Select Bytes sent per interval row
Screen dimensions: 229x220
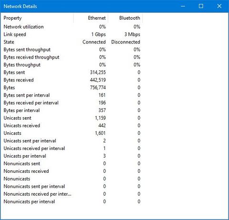72,95
